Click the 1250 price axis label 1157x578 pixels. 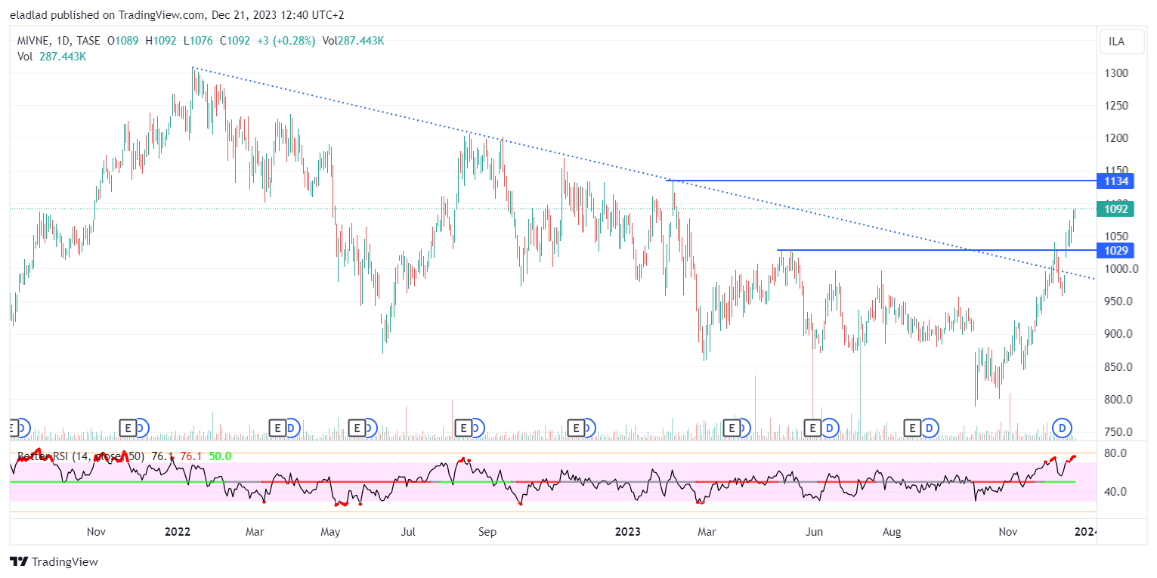[1115, 106]
